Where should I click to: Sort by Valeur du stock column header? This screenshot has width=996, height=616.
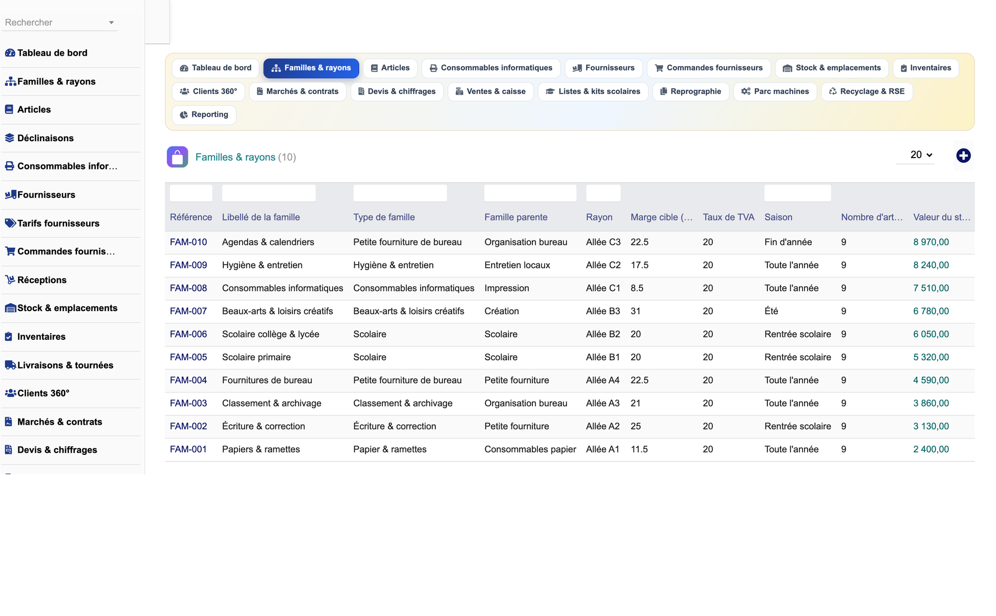942,217
